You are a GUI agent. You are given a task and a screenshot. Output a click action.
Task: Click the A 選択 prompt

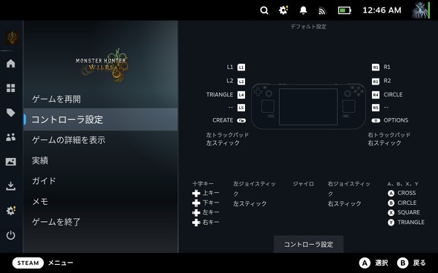[373, 263]
